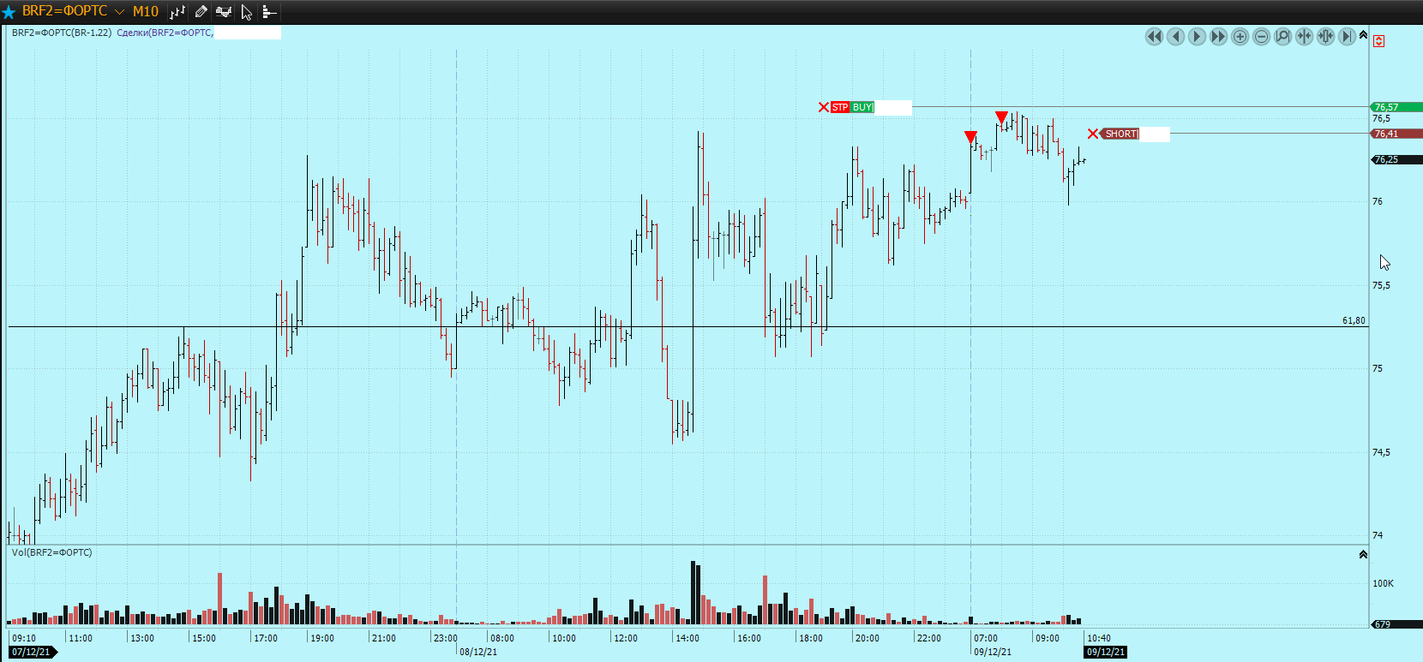The width and height of the screenshot is (1423, 662).
Task: Click the 61,80 horizontal line label
Action: click(x=1354, y=320)
